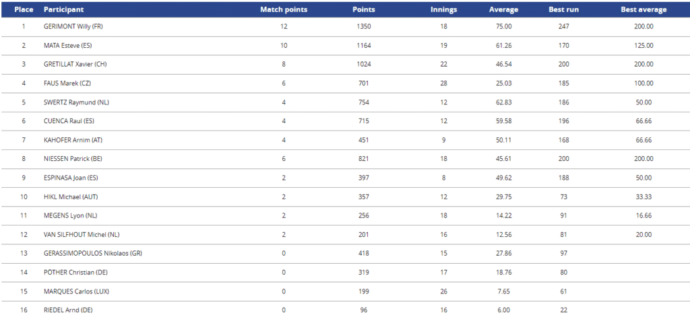Sort by Match points column header
The height and width of the screenshot is (319, 690).
(284, 9)
